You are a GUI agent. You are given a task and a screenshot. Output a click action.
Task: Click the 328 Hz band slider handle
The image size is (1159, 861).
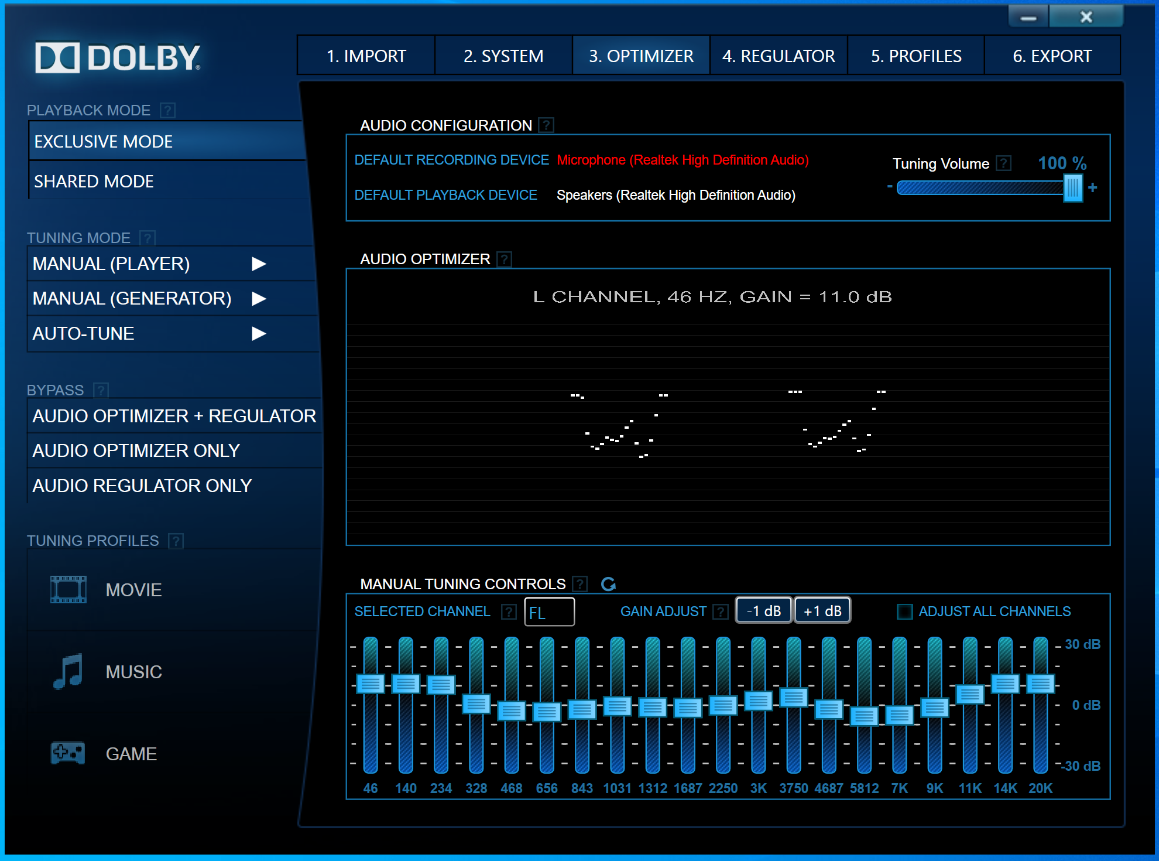476,704
